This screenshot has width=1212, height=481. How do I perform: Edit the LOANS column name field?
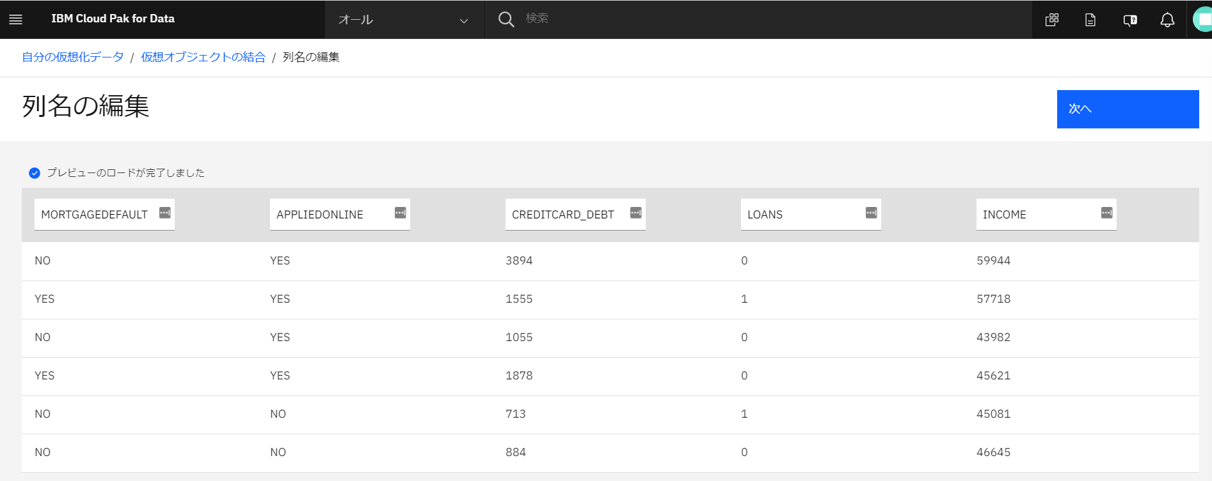tap(811, 215)
